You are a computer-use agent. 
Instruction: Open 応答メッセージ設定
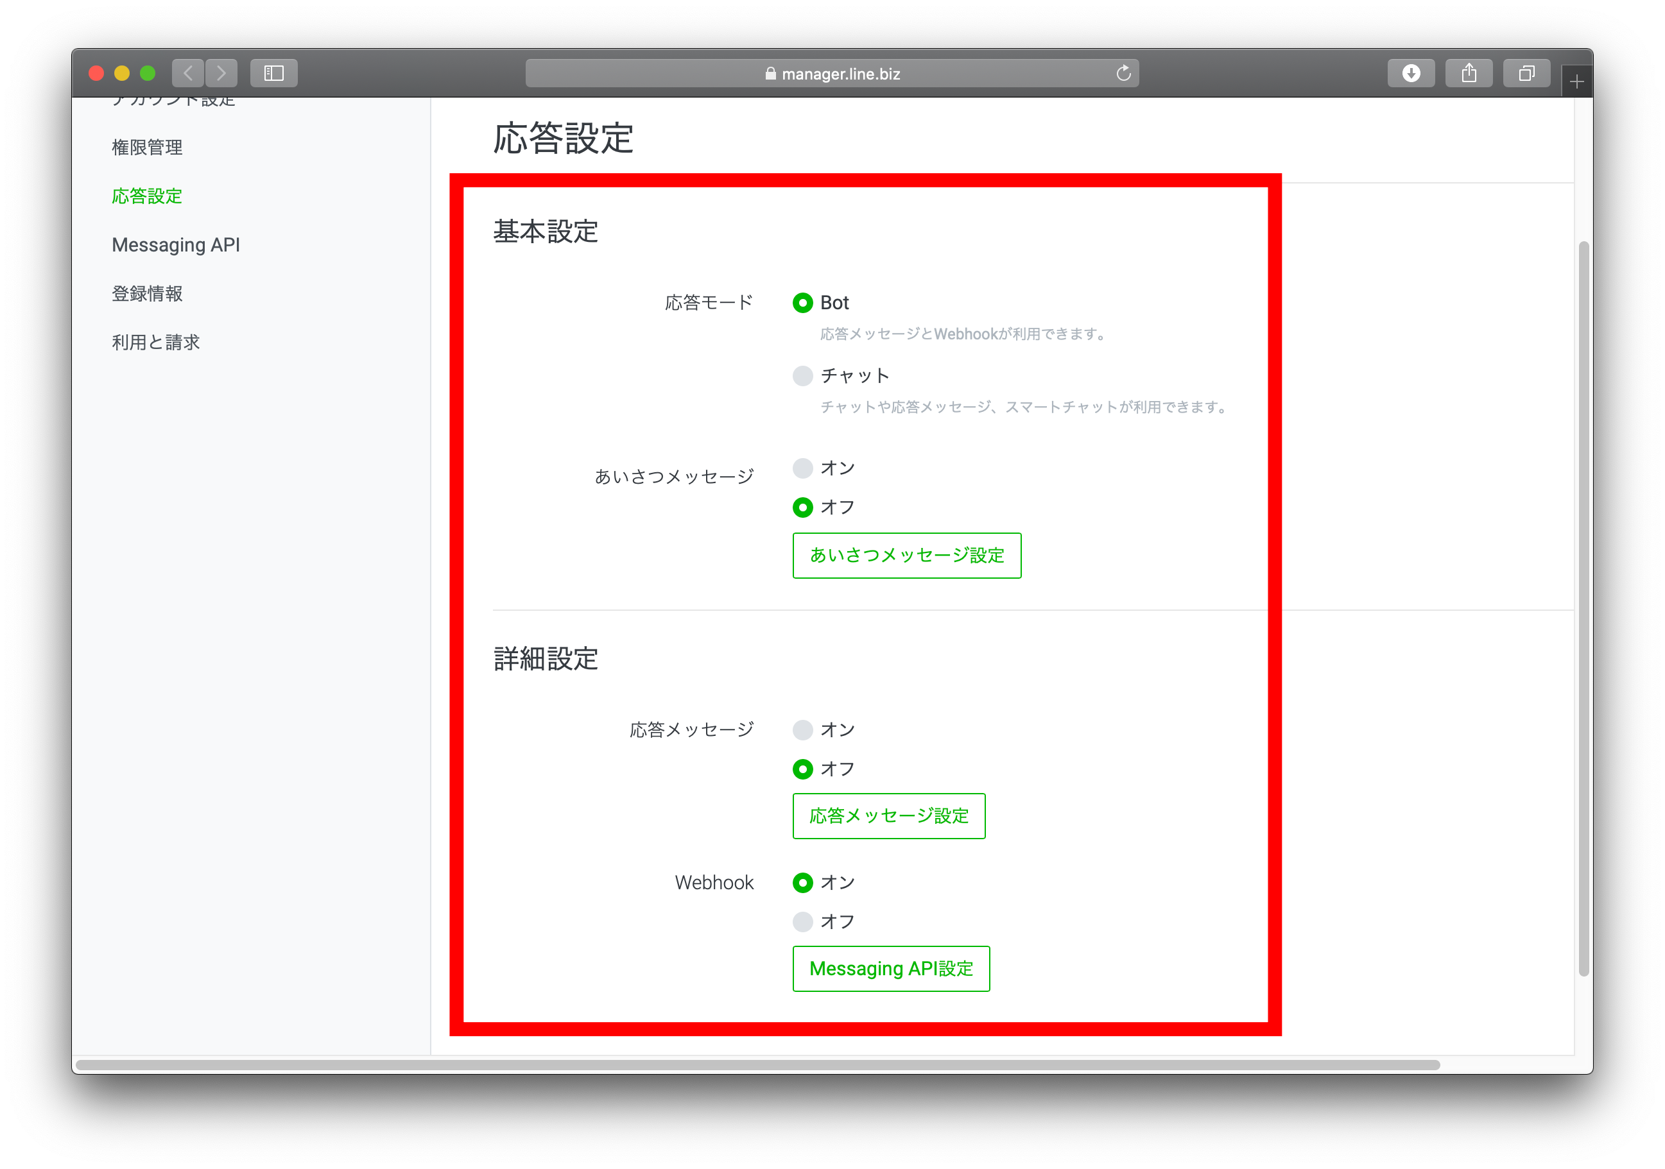(x=888, y=816)
